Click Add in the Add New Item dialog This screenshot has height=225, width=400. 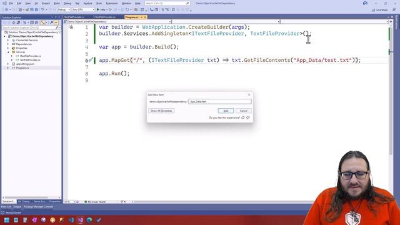click(226, 111)
